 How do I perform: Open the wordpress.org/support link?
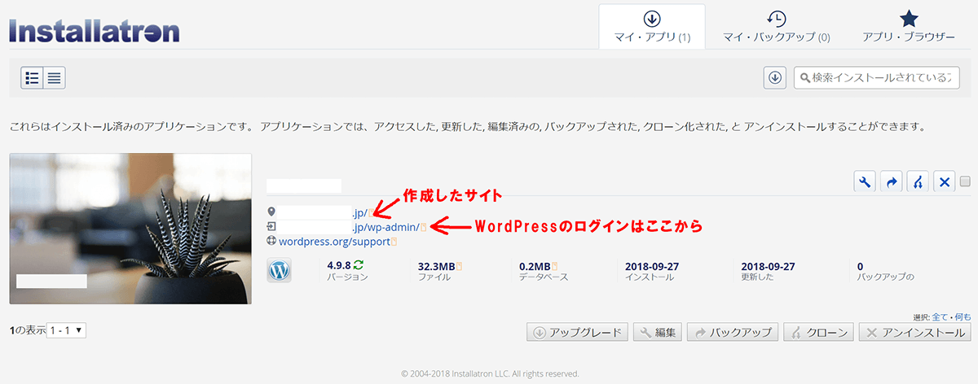click(x=333, y=242)
